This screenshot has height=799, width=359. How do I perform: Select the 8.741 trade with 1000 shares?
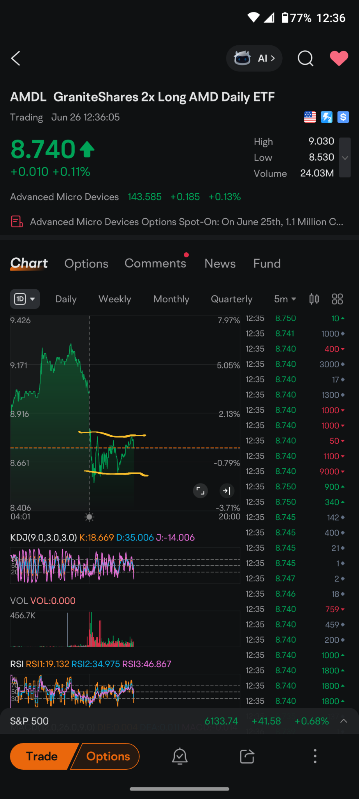click(296, 334)
